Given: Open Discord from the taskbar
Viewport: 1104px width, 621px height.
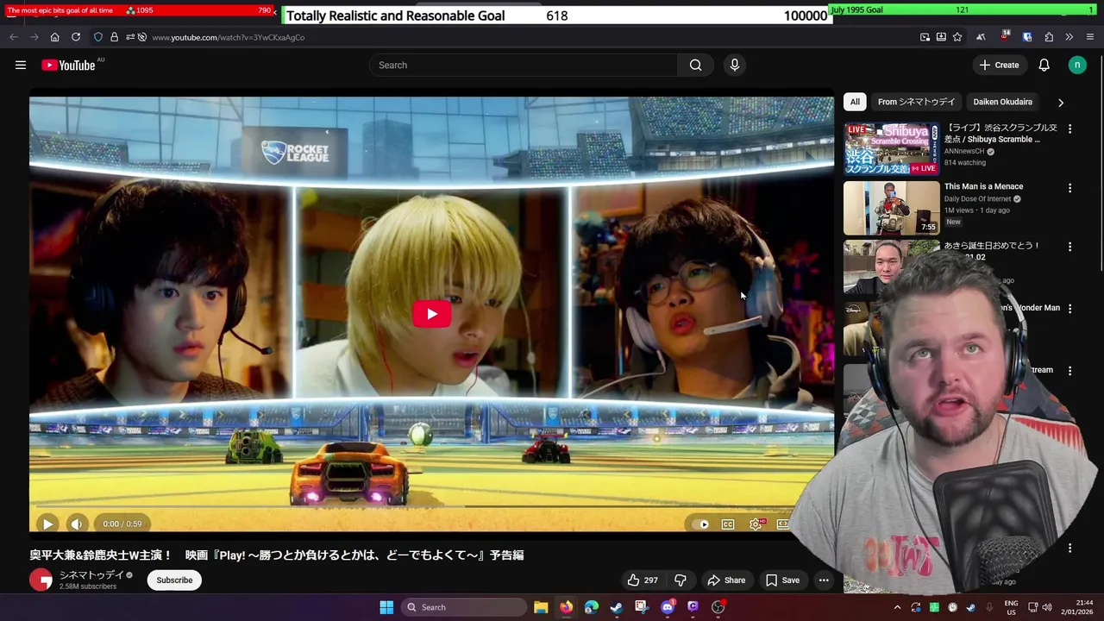Looking at the screenshot, I should [667, 607].
